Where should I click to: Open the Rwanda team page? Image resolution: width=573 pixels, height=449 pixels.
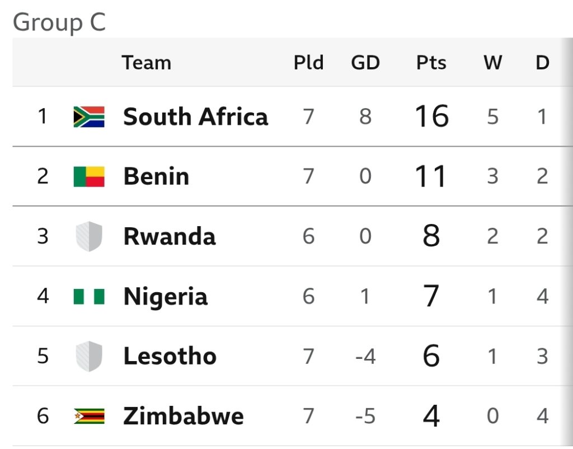(x=170, y=236)
